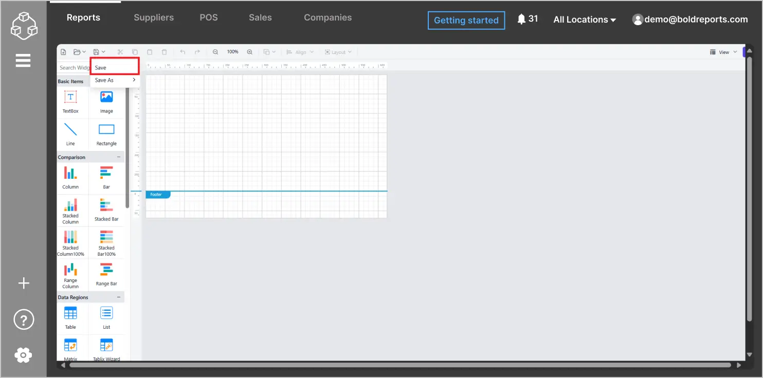Image resolution: width=763 pixels, height=378 pixels.
Task: Switch to the Suppliers tab
Action: [153, 17]
